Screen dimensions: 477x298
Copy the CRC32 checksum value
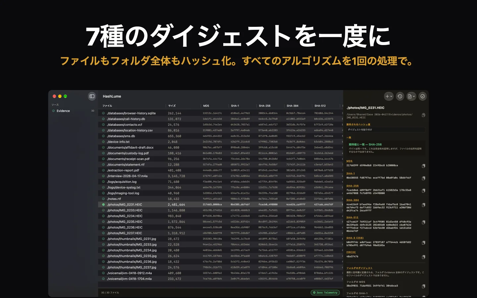coord(423,257)
